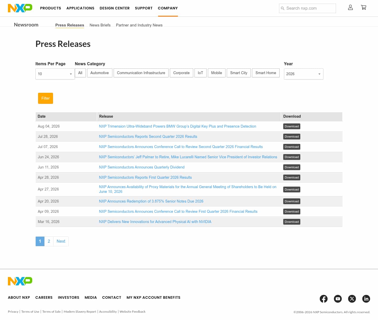Open the Year dropdown showing 2026
This screenshot has height=320, width=378.
pyautogui.click(x=303, y=74)
